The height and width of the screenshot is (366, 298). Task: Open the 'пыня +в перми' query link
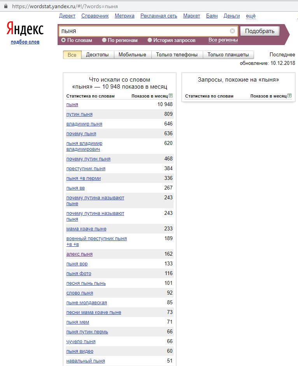coord(83,178)
